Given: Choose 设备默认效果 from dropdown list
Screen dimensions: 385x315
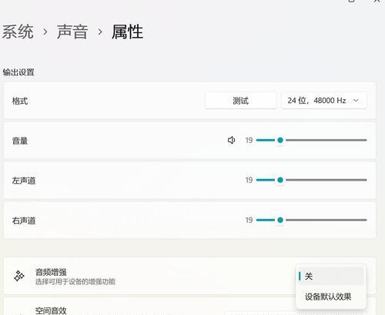Looking at the screenshot, I should point(328,297).
